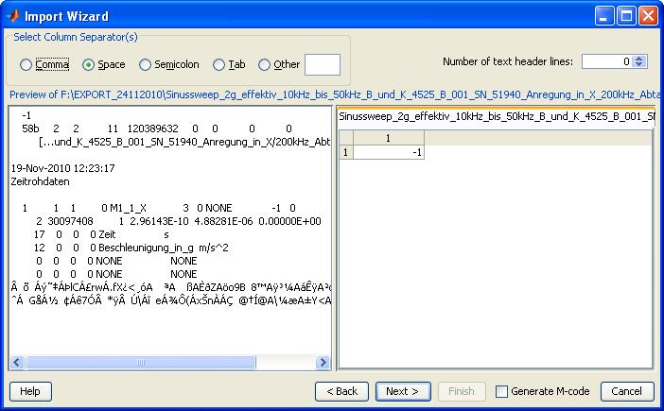
Task: Click the preview scrollbar left arrow
Action: coord(17,363)
